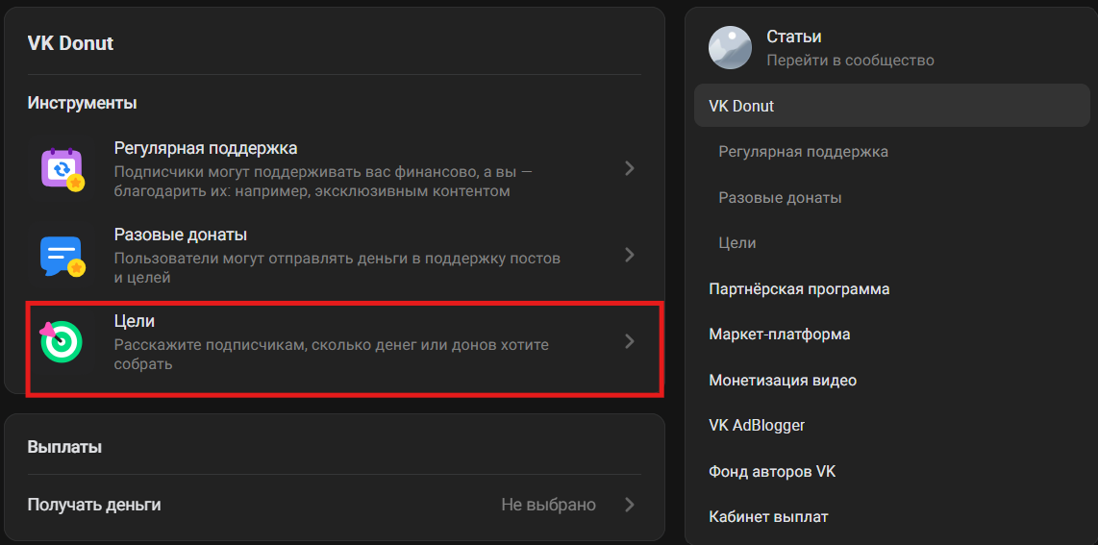The height and width of the screenshot is (545, 1098).
Task: Open the Получать деньги chevron arrow
Action: pyautogui.click(x=629, y=505)
